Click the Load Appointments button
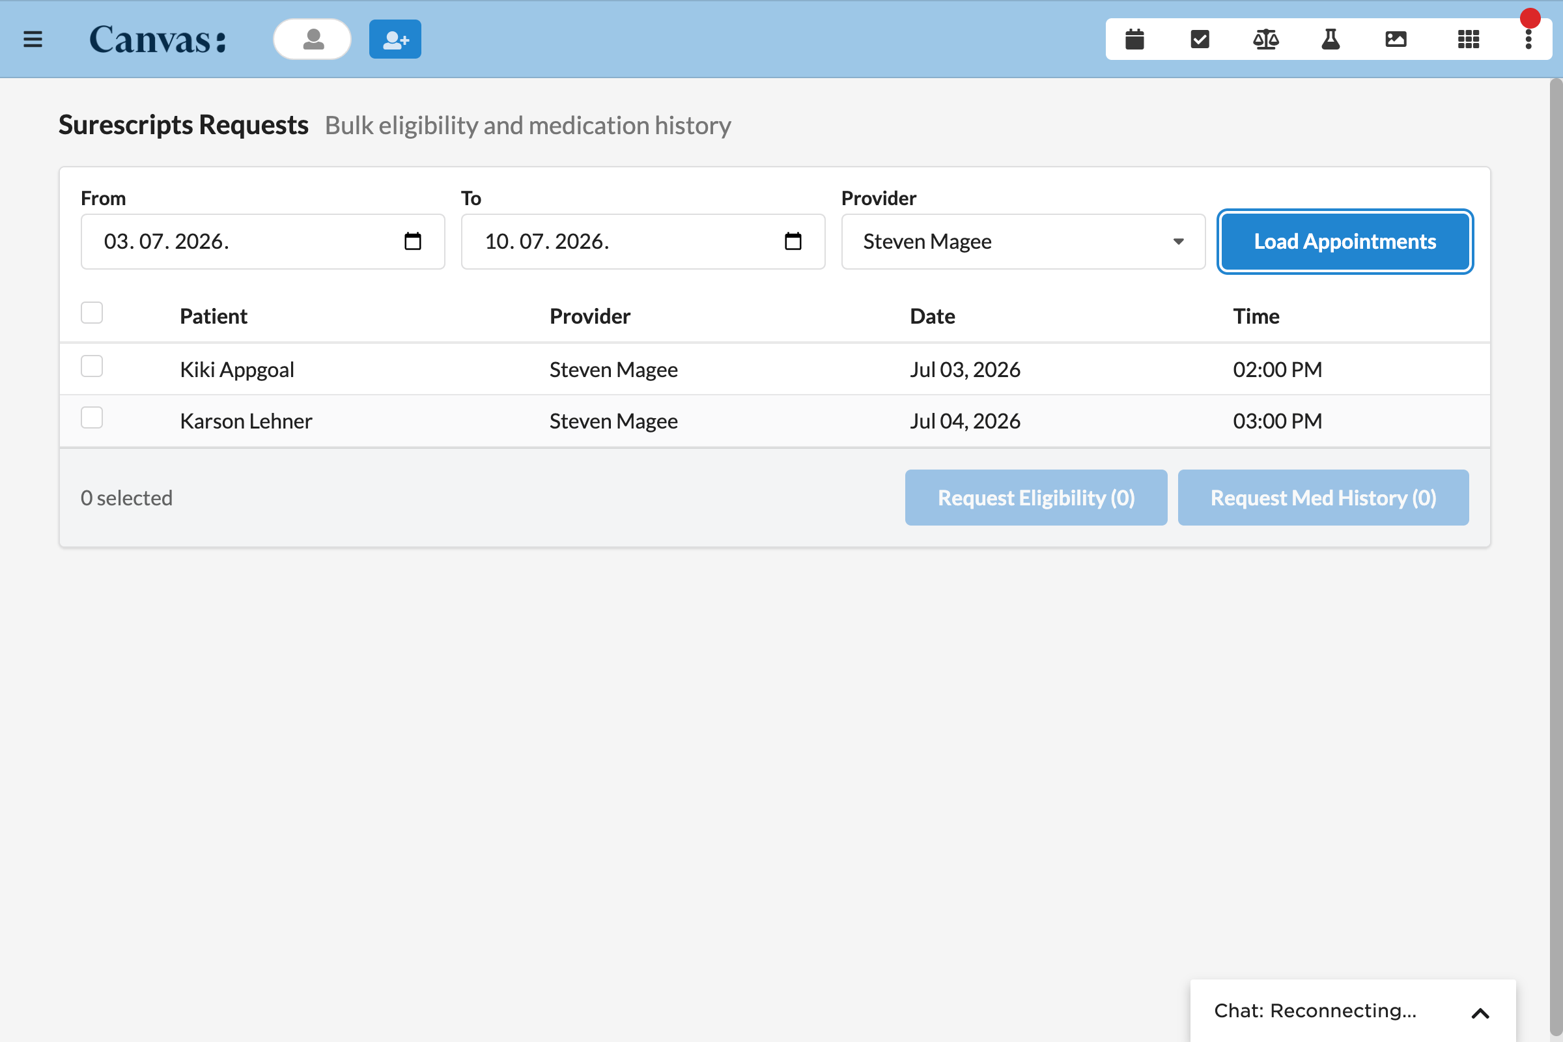Image resolution: width=1563 pixels, height=1042 pixels. (x=1345, y=241)
